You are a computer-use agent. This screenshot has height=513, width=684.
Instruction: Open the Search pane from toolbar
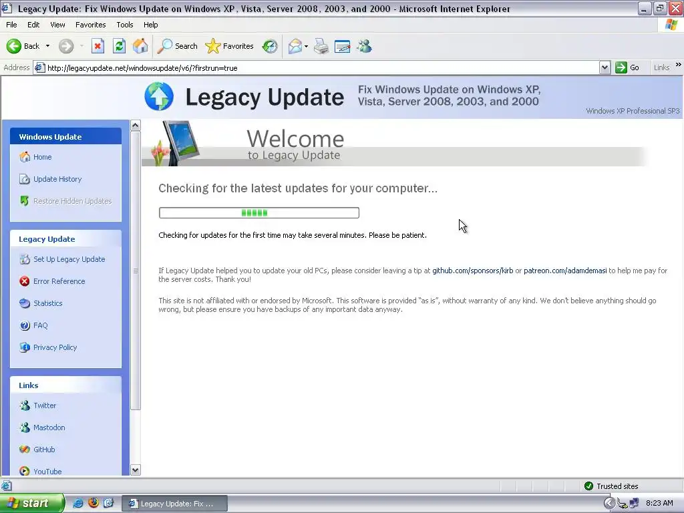click(178, 46)
